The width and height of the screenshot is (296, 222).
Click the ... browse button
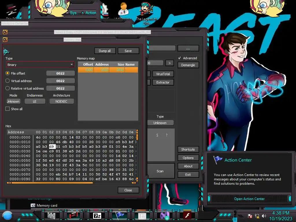pyautogui.click(x=188, y=49)
